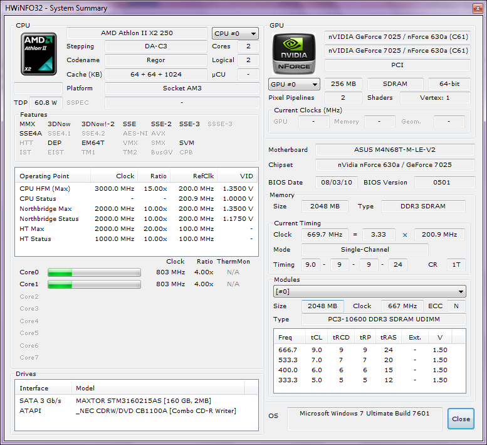487x445 pixels.
Task: Click the tRAS column header
Action: coord(389,338)
